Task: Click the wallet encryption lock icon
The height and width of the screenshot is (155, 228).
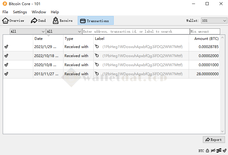Action: click(x=207, y=150)
